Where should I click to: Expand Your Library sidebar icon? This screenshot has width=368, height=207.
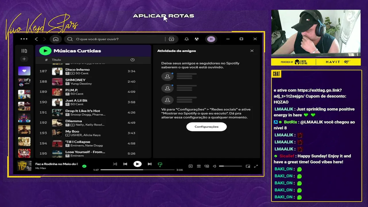point(24,51)
